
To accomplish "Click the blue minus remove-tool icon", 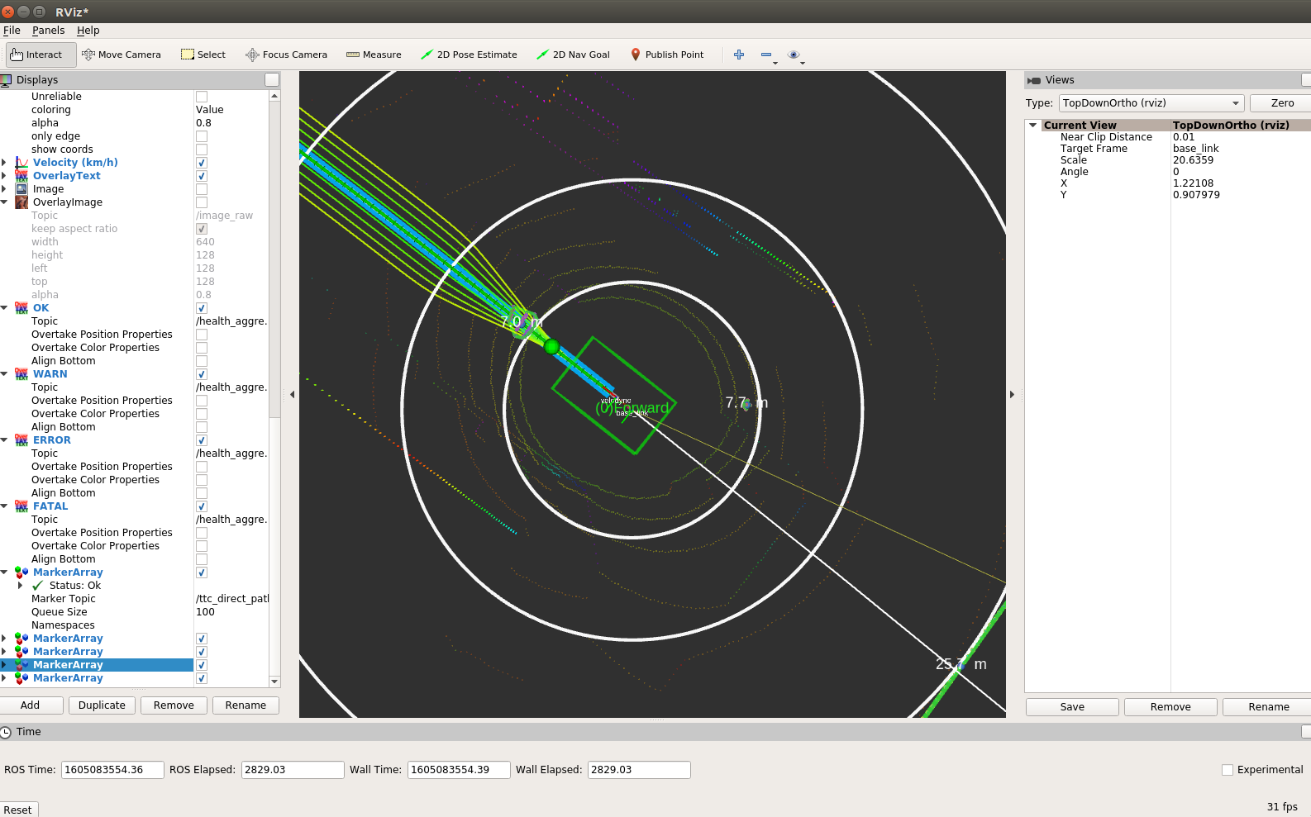I will click(766, 55).
